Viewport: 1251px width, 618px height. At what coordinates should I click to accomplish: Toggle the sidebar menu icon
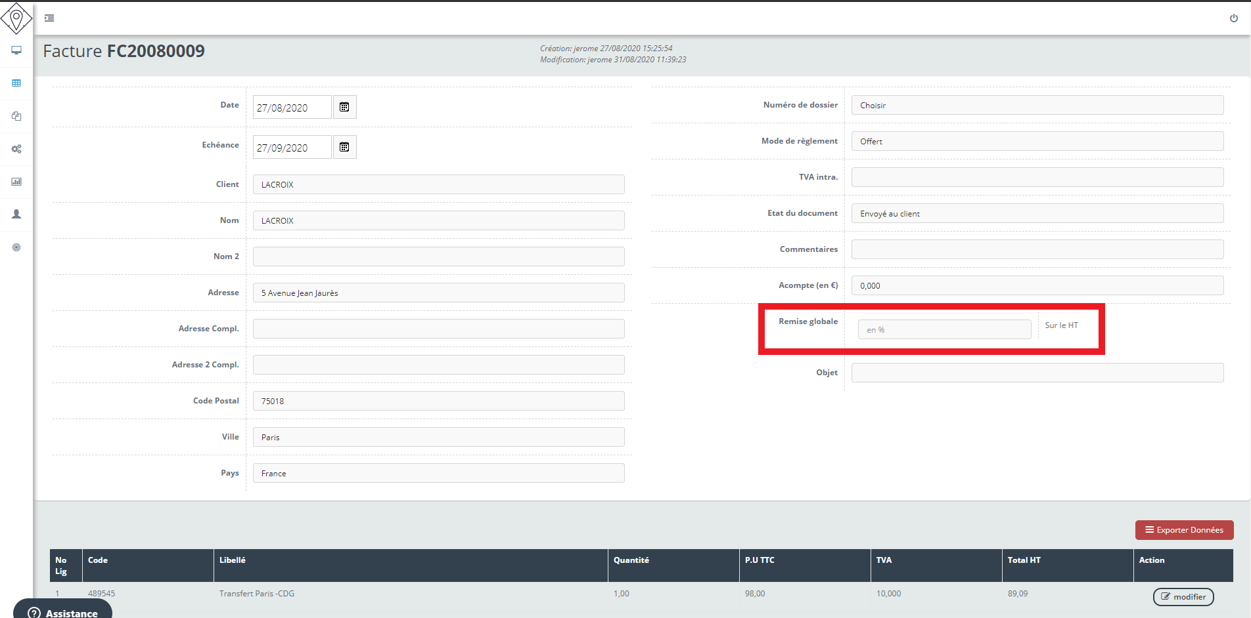click(x=49, y=18)
